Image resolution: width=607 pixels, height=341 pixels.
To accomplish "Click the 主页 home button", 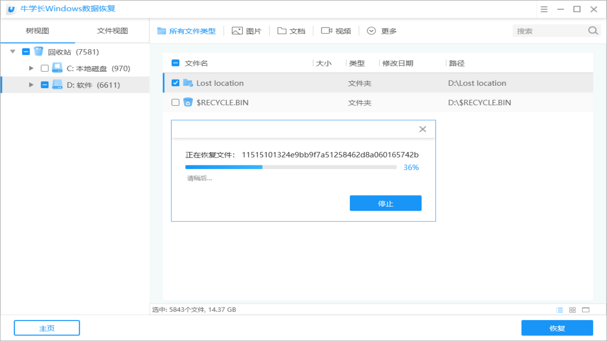I will pyautogui.click(x=46, y=327).
